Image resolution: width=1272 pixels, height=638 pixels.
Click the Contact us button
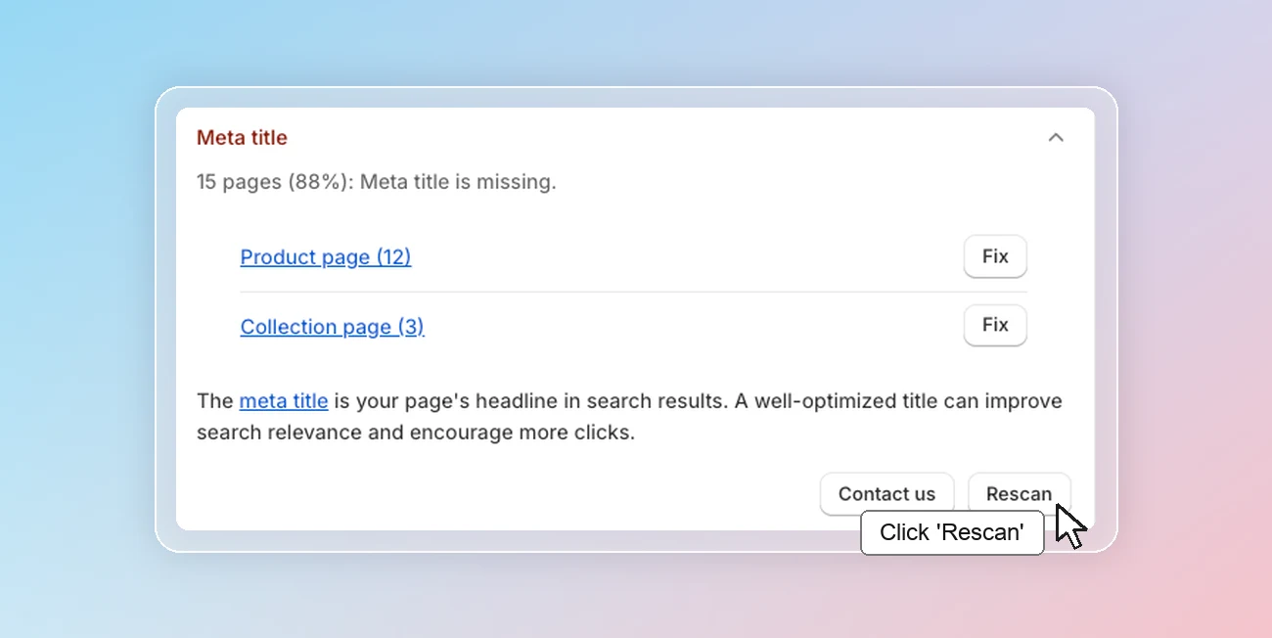click(x=886, y=494)
